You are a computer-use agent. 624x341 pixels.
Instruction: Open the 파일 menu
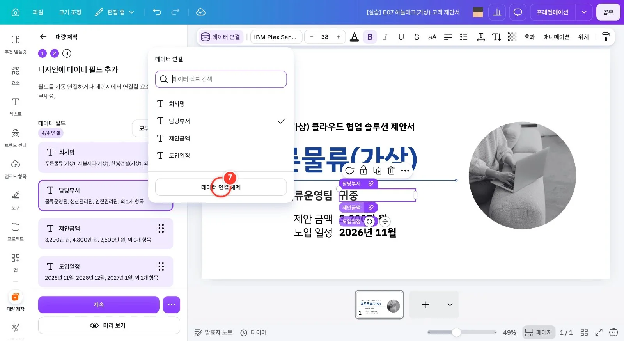[38, 12]
